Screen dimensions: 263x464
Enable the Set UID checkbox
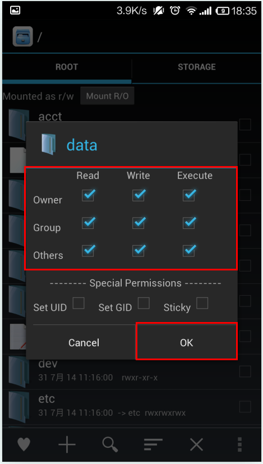click(79, 303)
